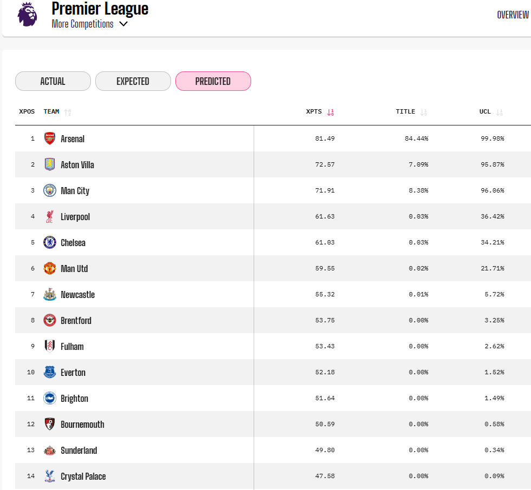The width and height of the screenshot is (531, 490).
Task: Click the Newcastle club crest
Action: pos(50,294)
